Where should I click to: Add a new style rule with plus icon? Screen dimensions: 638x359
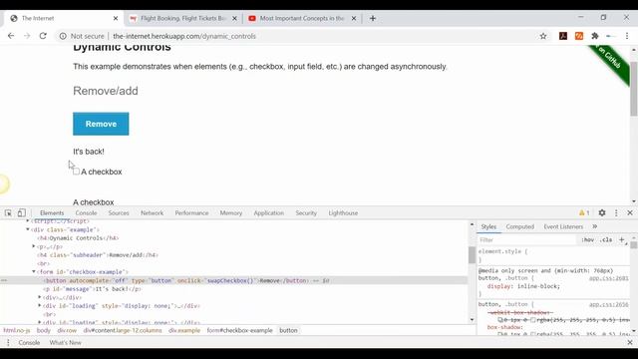click(x=622, y=239)
